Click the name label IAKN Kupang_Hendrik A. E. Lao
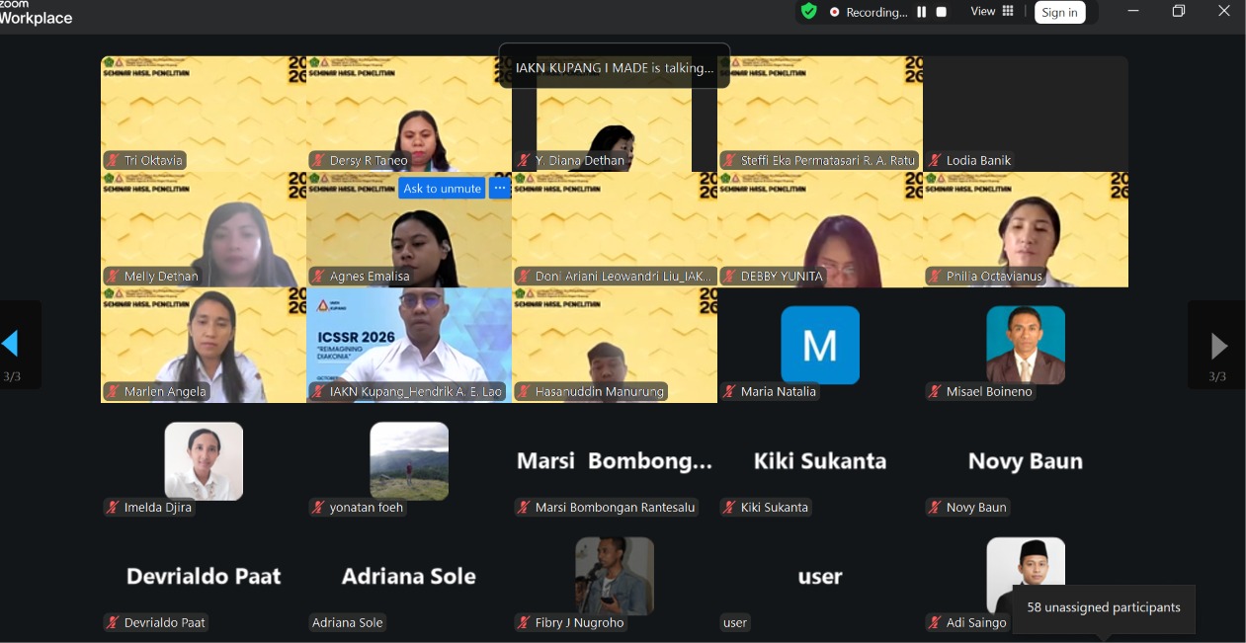This screenshot has width=1246, height=643. [407, 392]
